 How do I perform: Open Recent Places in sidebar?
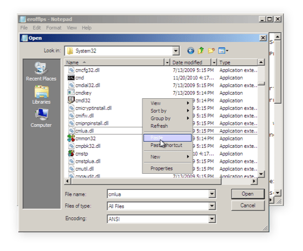point(41,72)
